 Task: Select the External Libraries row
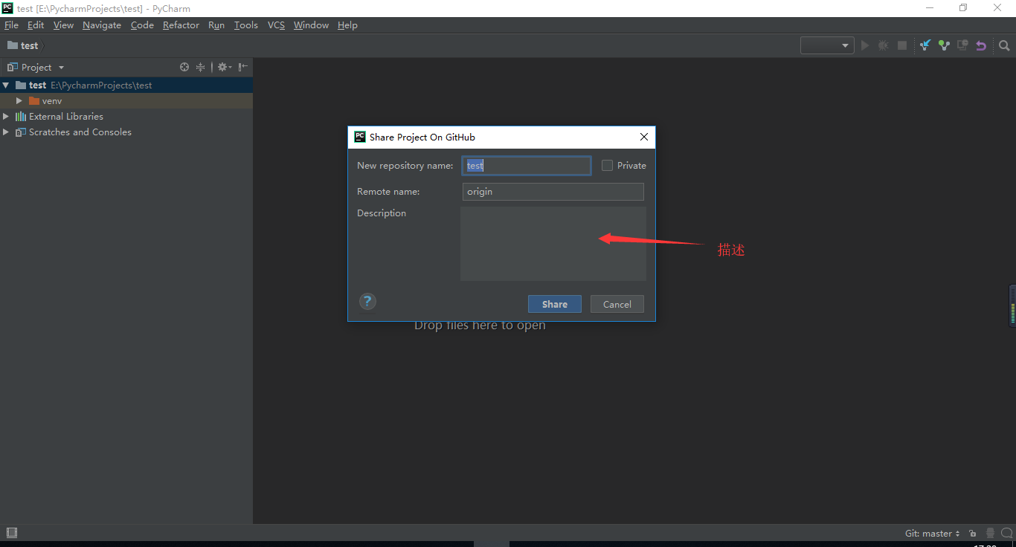[x=126, y=117]
